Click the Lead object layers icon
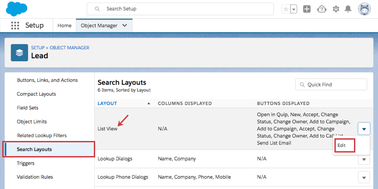The width and height of the screenshot is (378, 189). coord(19,52)
